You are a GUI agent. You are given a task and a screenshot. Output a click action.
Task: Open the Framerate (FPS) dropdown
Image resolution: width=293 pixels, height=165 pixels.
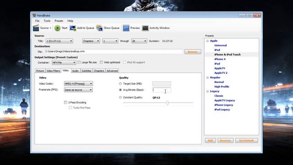[78, 90]
